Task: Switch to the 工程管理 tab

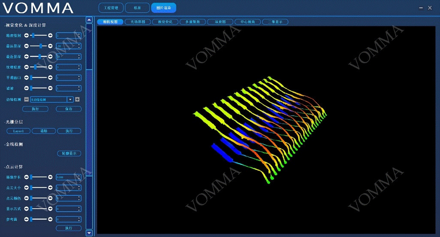Action: [x=111, y=8]
